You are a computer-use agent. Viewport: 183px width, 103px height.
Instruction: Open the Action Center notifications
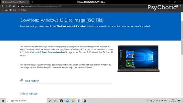pyautogui.click(x=179, y=100)
